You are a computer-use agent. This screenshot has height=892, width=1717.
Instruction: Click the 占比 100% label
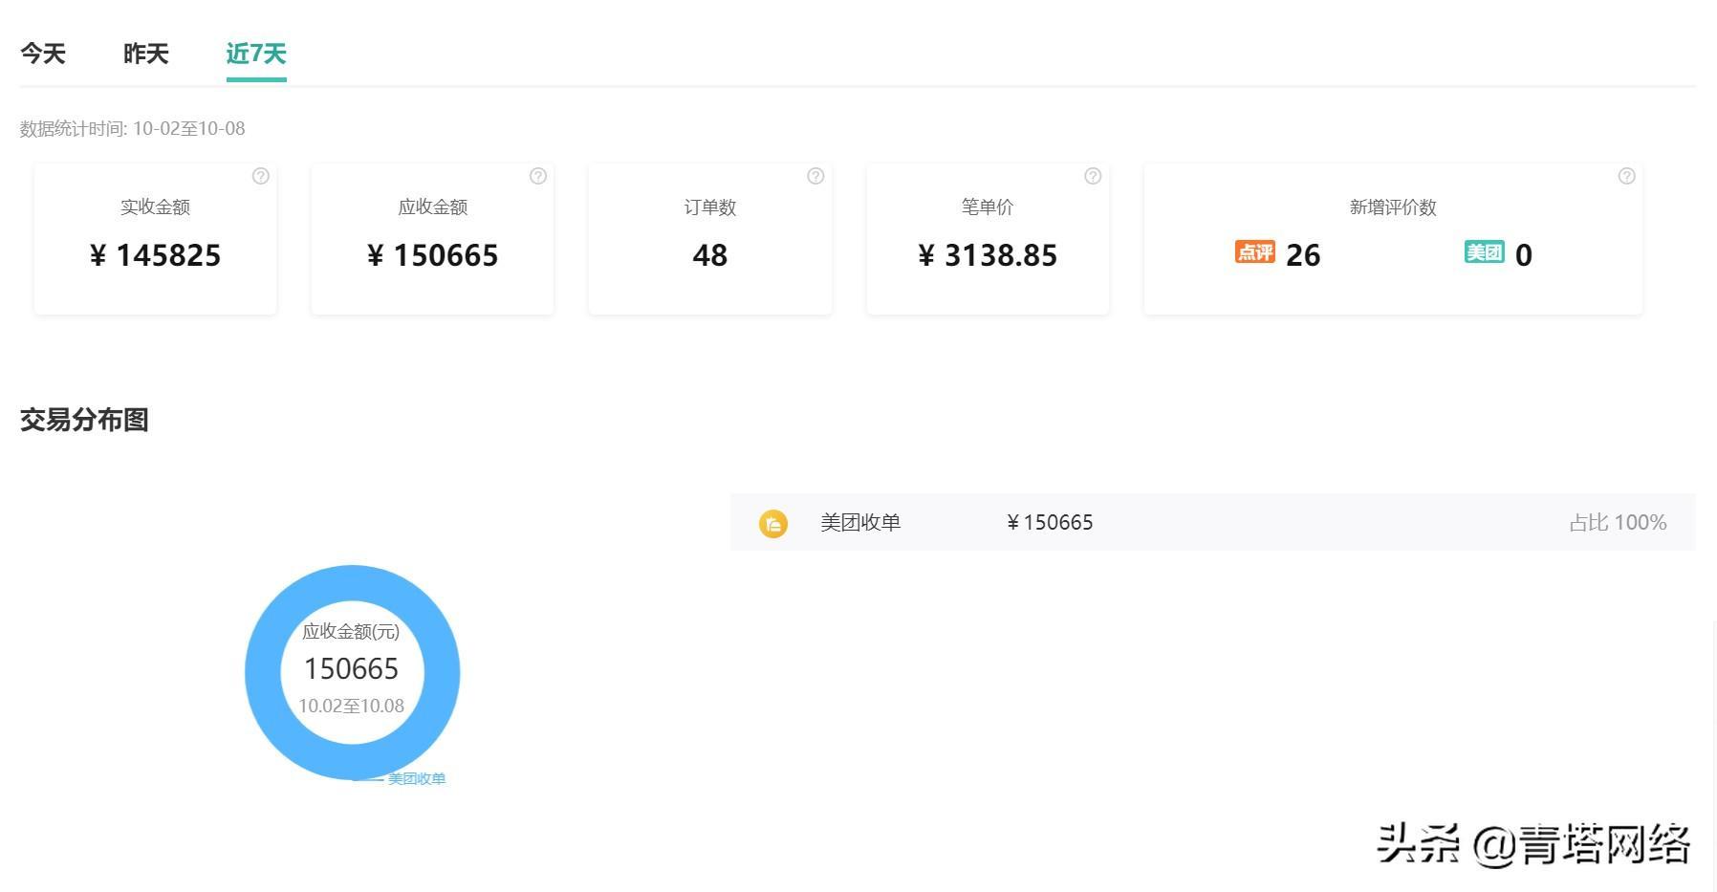(1618, 523)
